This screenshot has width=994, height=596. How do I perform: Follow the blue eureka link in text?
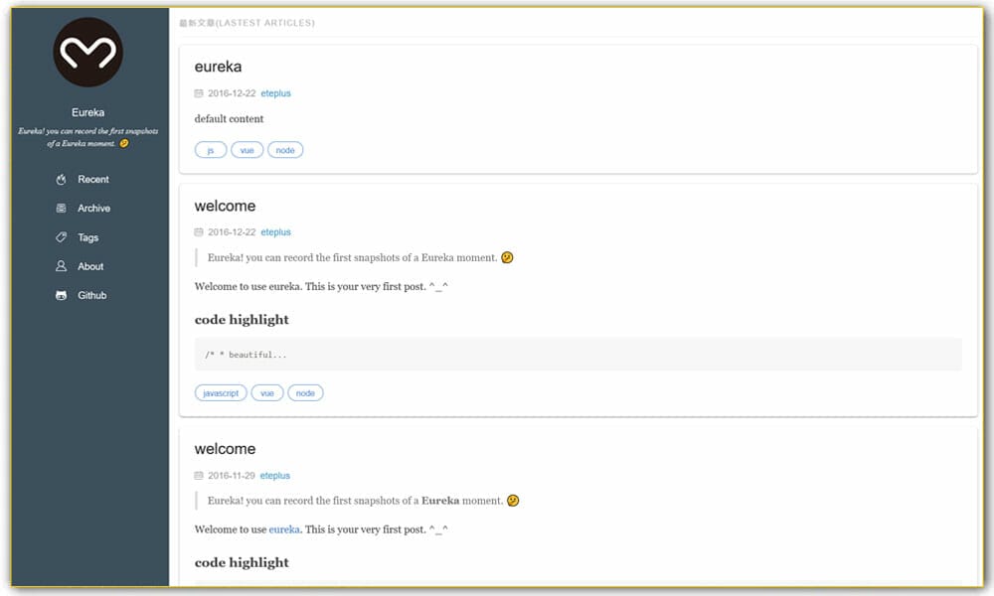coord(284,529)
